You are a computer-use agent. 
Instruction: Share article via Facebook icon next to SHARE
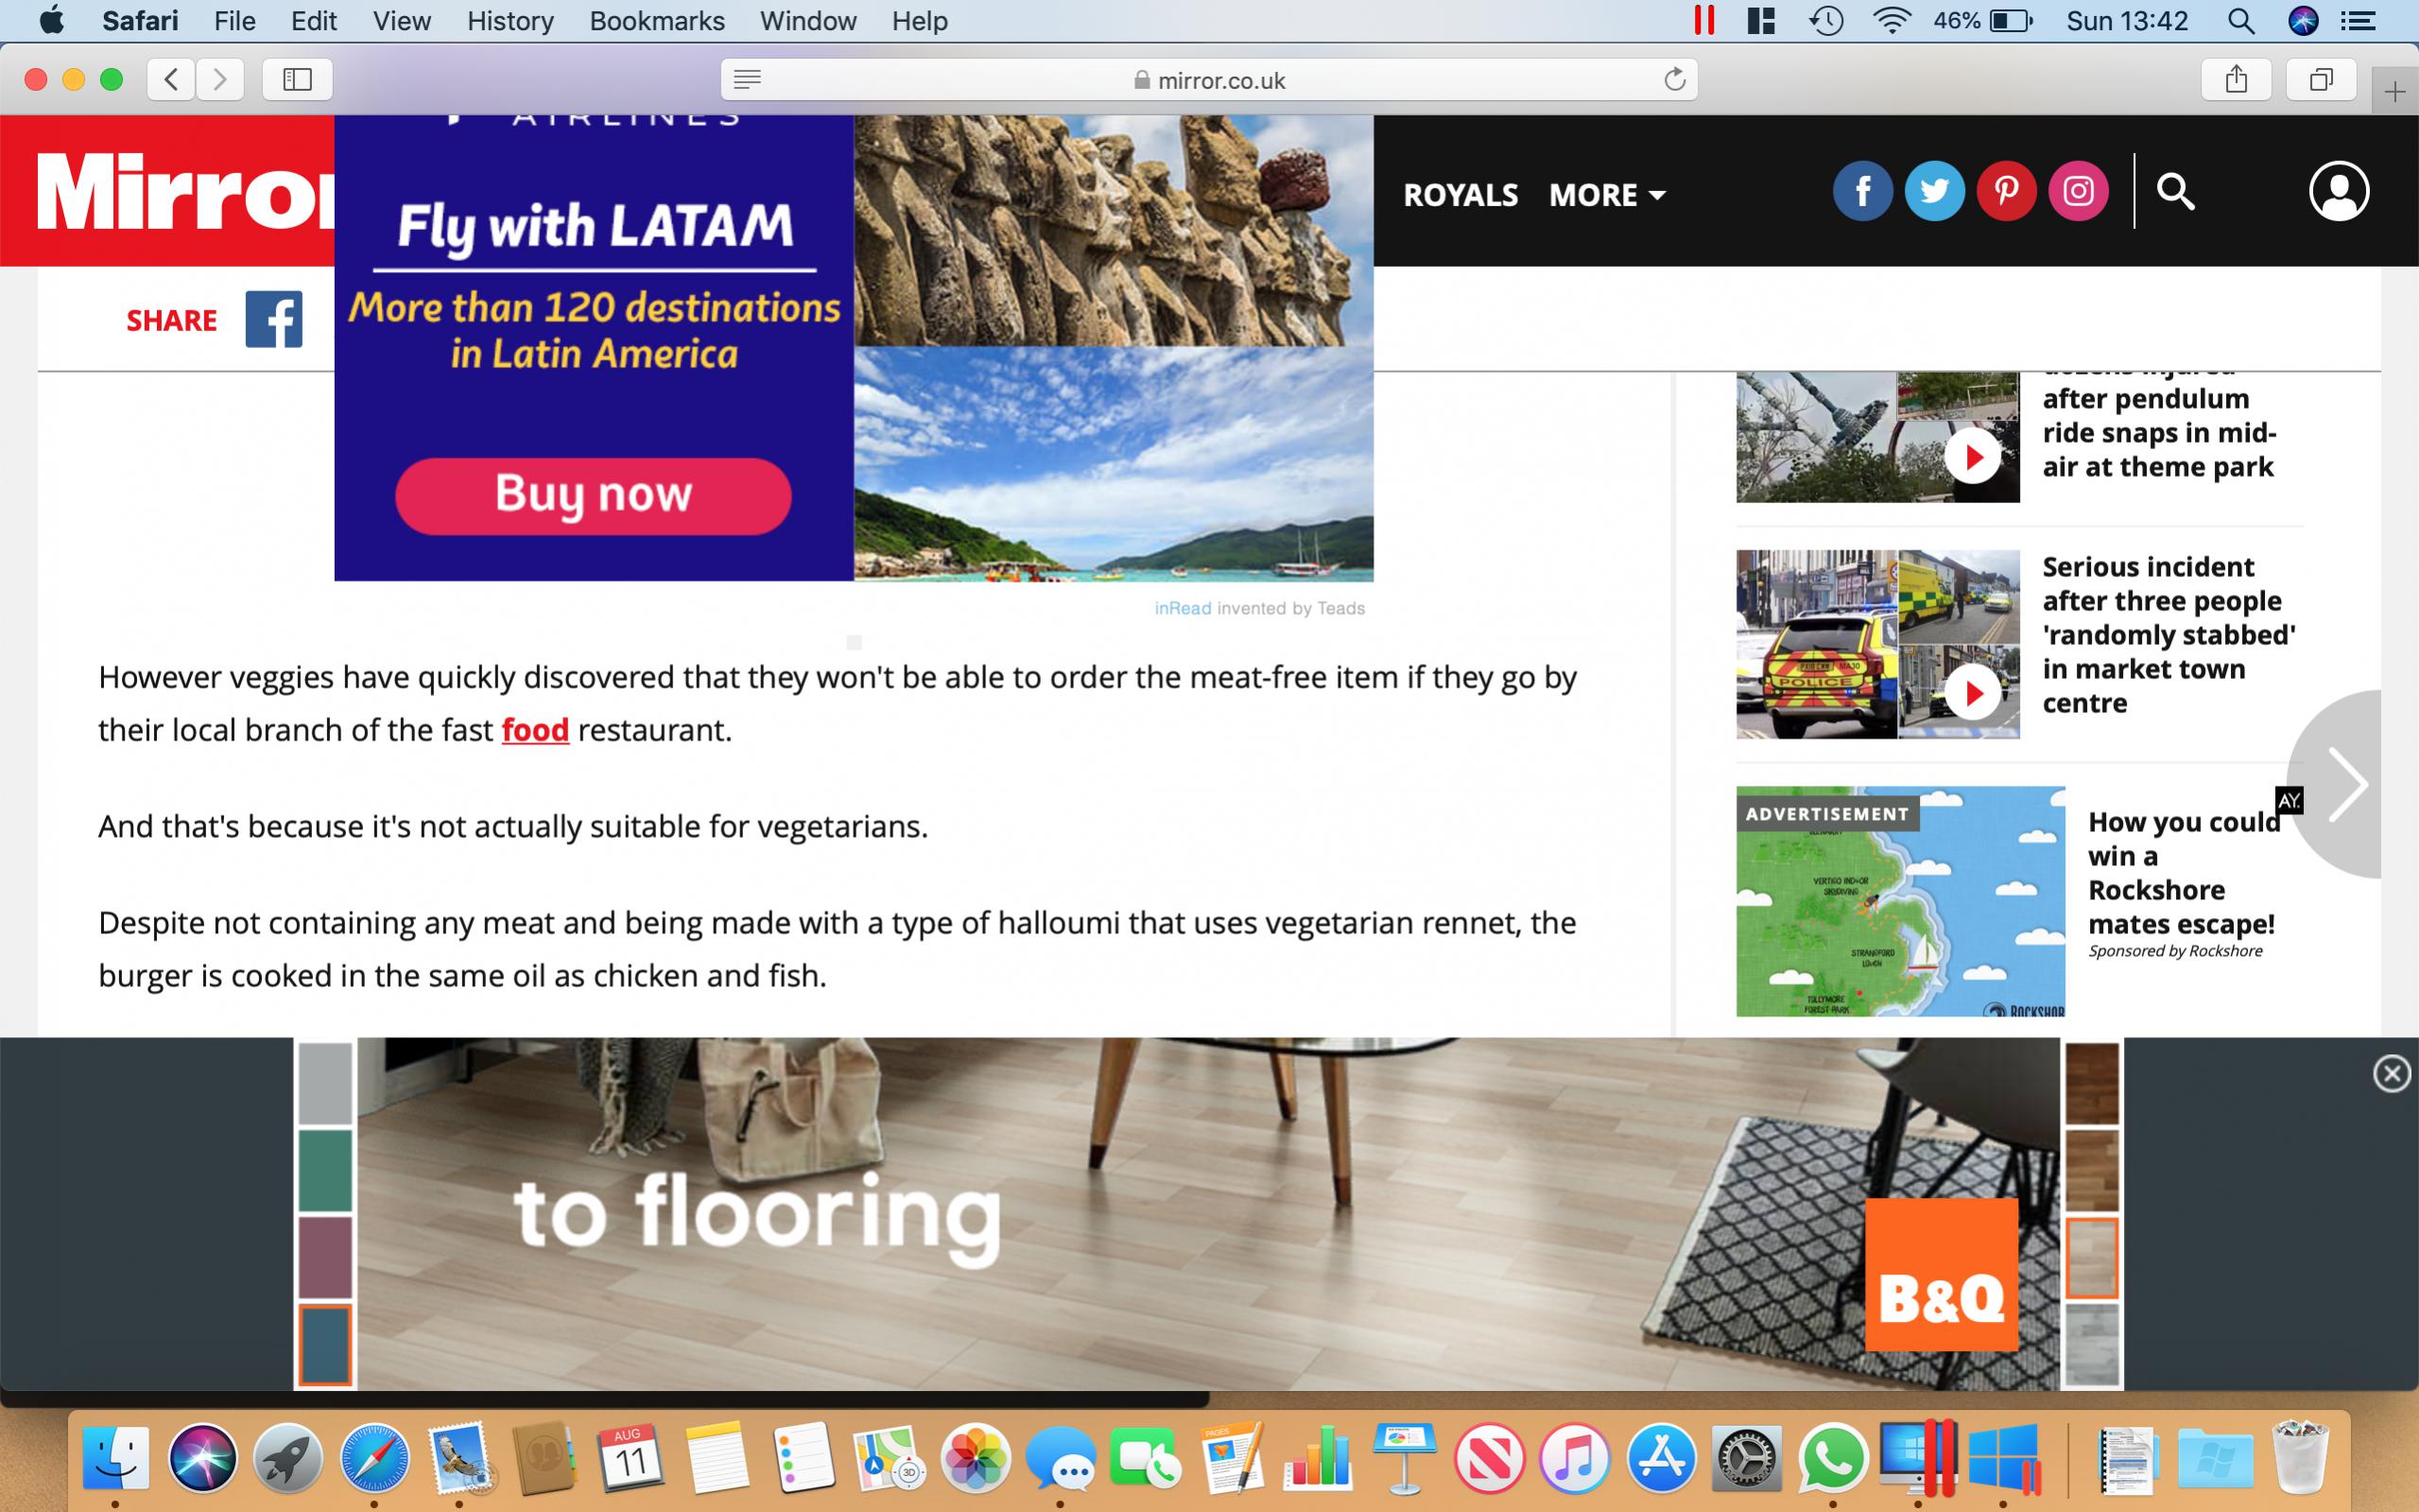click(274, 320)
